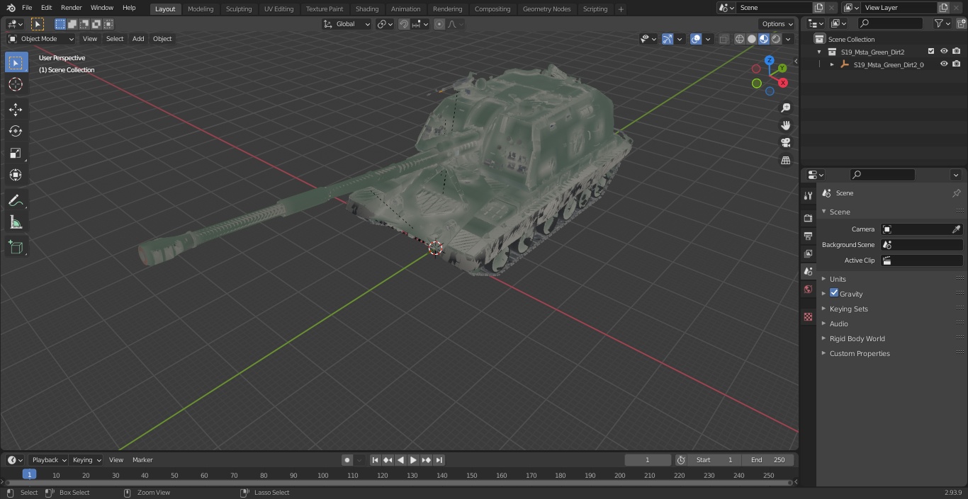
Task: Play the animation forward
Action: pyautogui.click(x=413, y=460)
